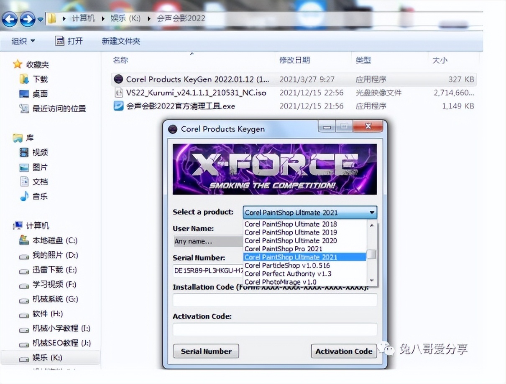Sort files by the 类型 column header
This screenshot has width=506, height=384.
click(x=363, y=60)
